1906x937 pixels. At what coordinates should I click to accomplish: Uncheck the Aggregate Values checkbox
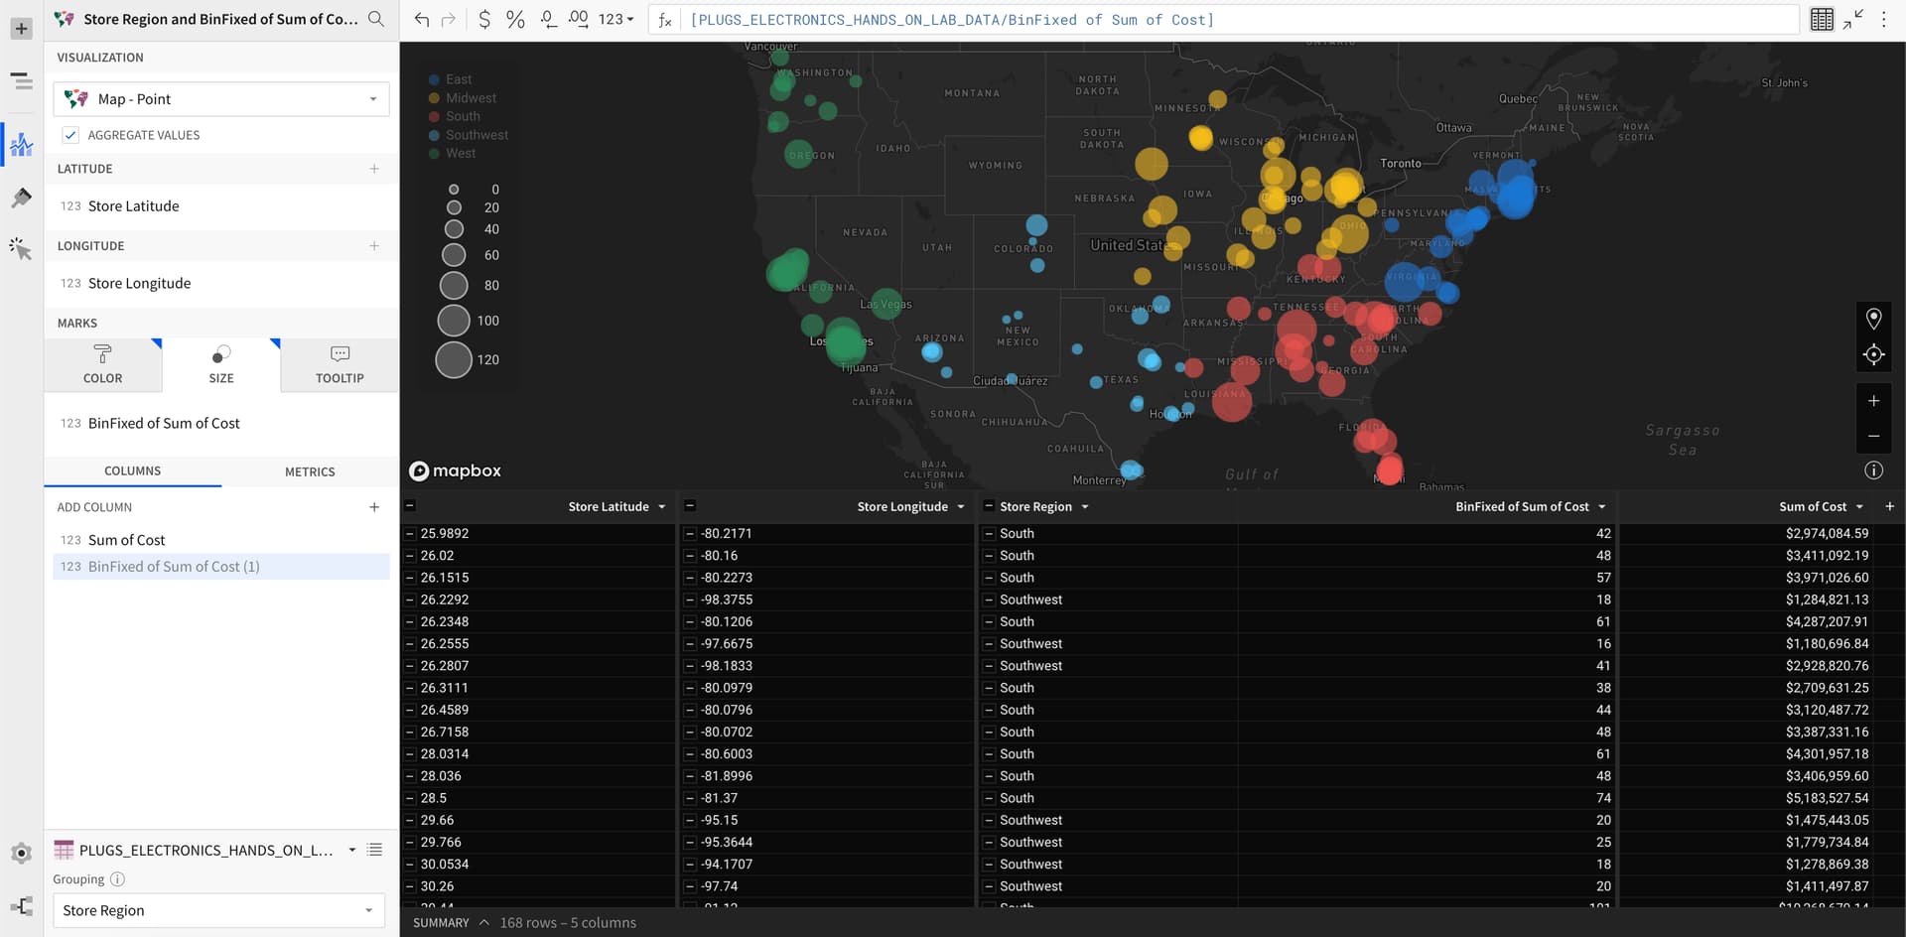[70, 135]
